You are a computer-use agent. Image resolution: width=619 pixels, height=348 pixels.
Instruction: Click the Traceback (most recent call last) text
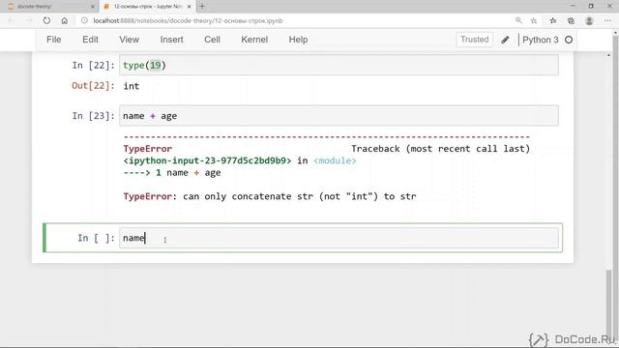[x=441, y=149]
